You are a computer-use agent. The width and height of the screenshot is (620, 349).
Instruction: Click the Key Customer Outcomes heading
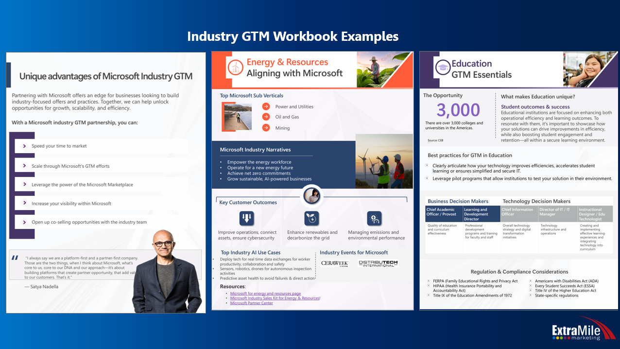(x=248, y=202)
